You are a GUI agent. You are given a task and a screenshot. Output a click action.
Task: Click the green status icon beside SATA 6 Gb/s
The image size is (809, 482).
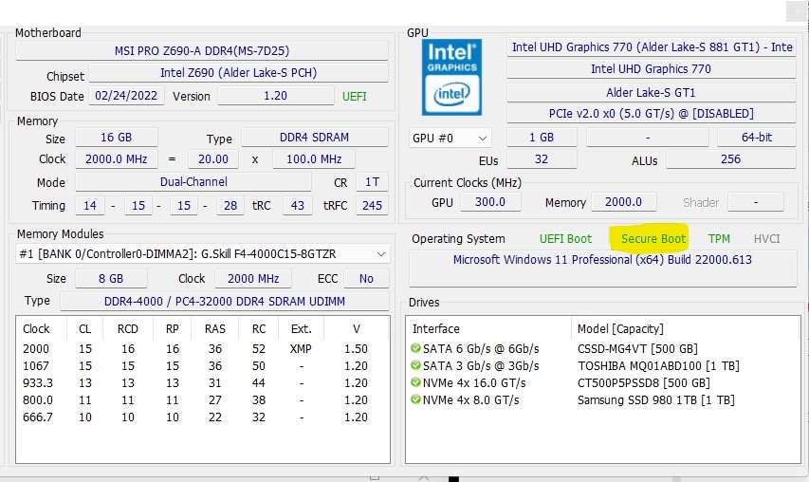415,348
